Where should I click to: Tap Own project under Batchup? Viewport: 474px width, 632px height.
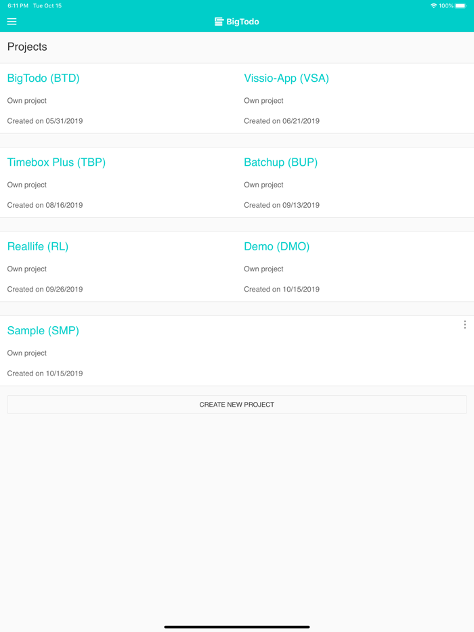coord(263,185)
